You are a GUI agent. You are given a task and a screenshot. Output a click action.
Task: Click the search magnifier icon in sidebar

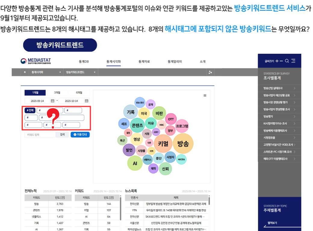pos(287,61)
